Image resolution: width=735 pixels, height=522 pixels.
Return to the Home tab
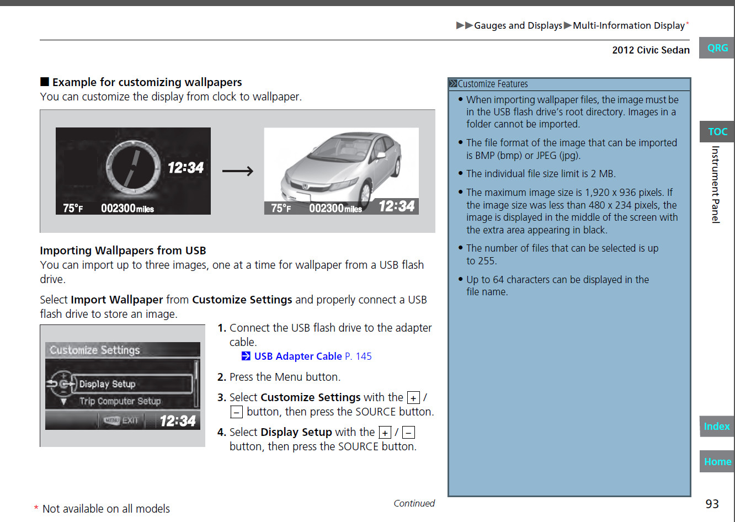click(717, 462)
